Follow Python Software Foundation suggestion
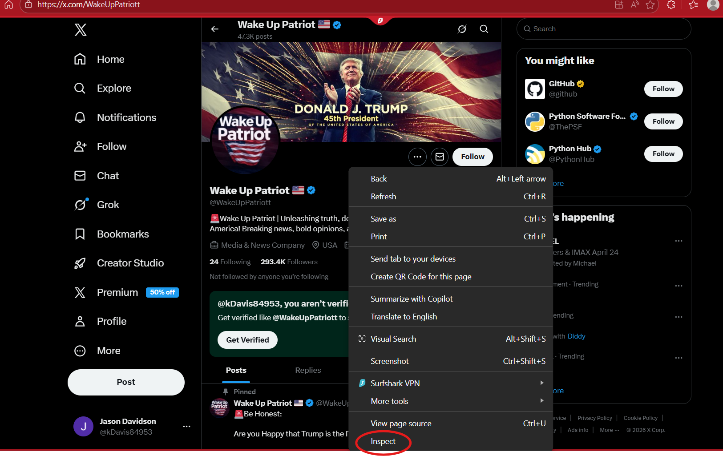 point(663,121)
